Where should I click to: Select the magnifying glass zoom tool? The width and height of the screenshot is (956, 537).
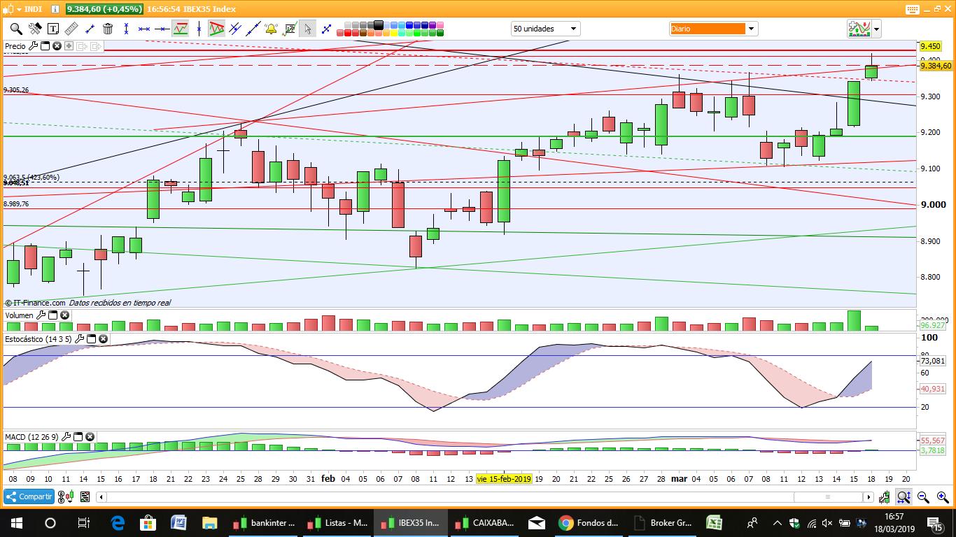15,29
